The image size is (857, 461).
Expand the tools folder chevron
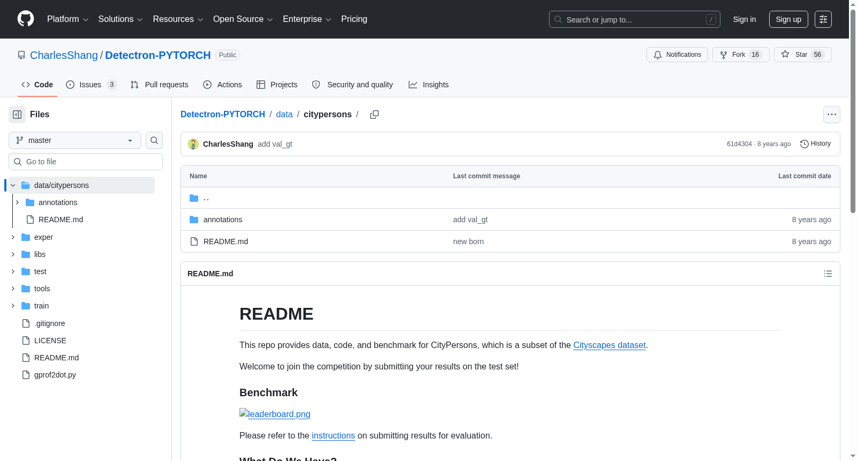click(x=13, y=289)
